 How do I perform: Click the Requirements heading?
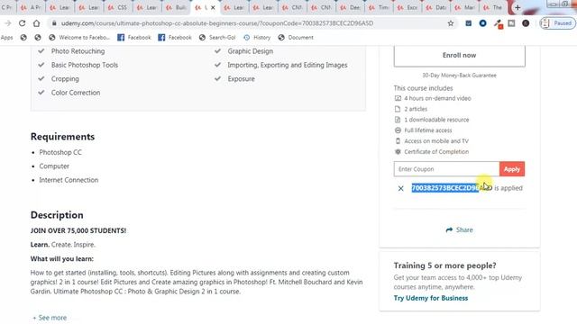62,137
